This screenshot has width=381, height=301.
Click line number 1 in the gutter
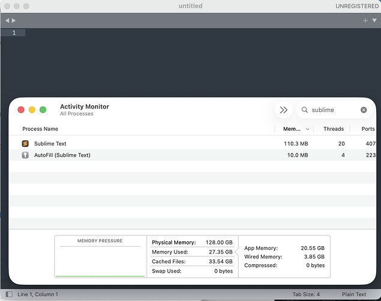click(x=14, y=33)
